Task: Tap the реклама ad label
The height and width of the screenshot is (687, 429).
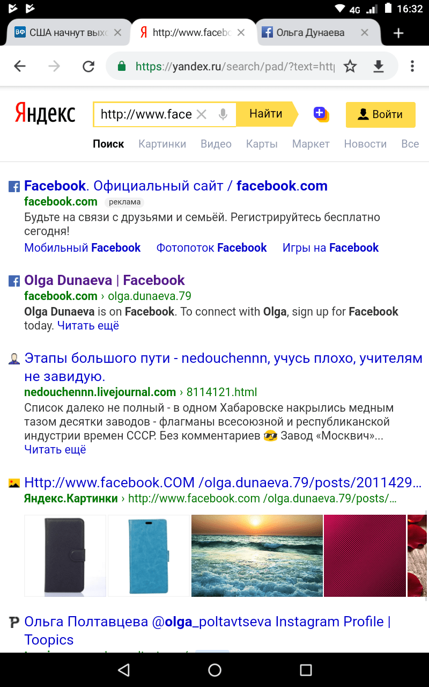Action: (124, 202)
